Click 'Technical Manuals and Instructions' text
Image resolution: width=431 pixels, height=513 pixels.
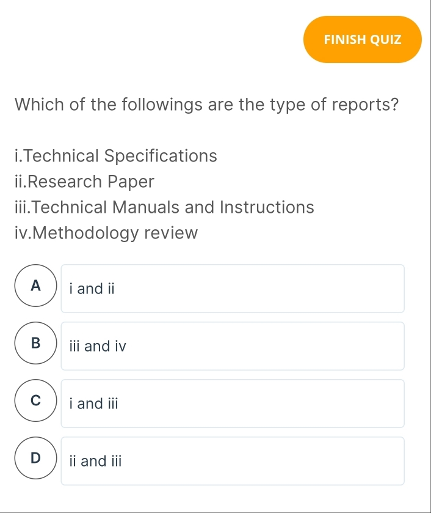164,207
